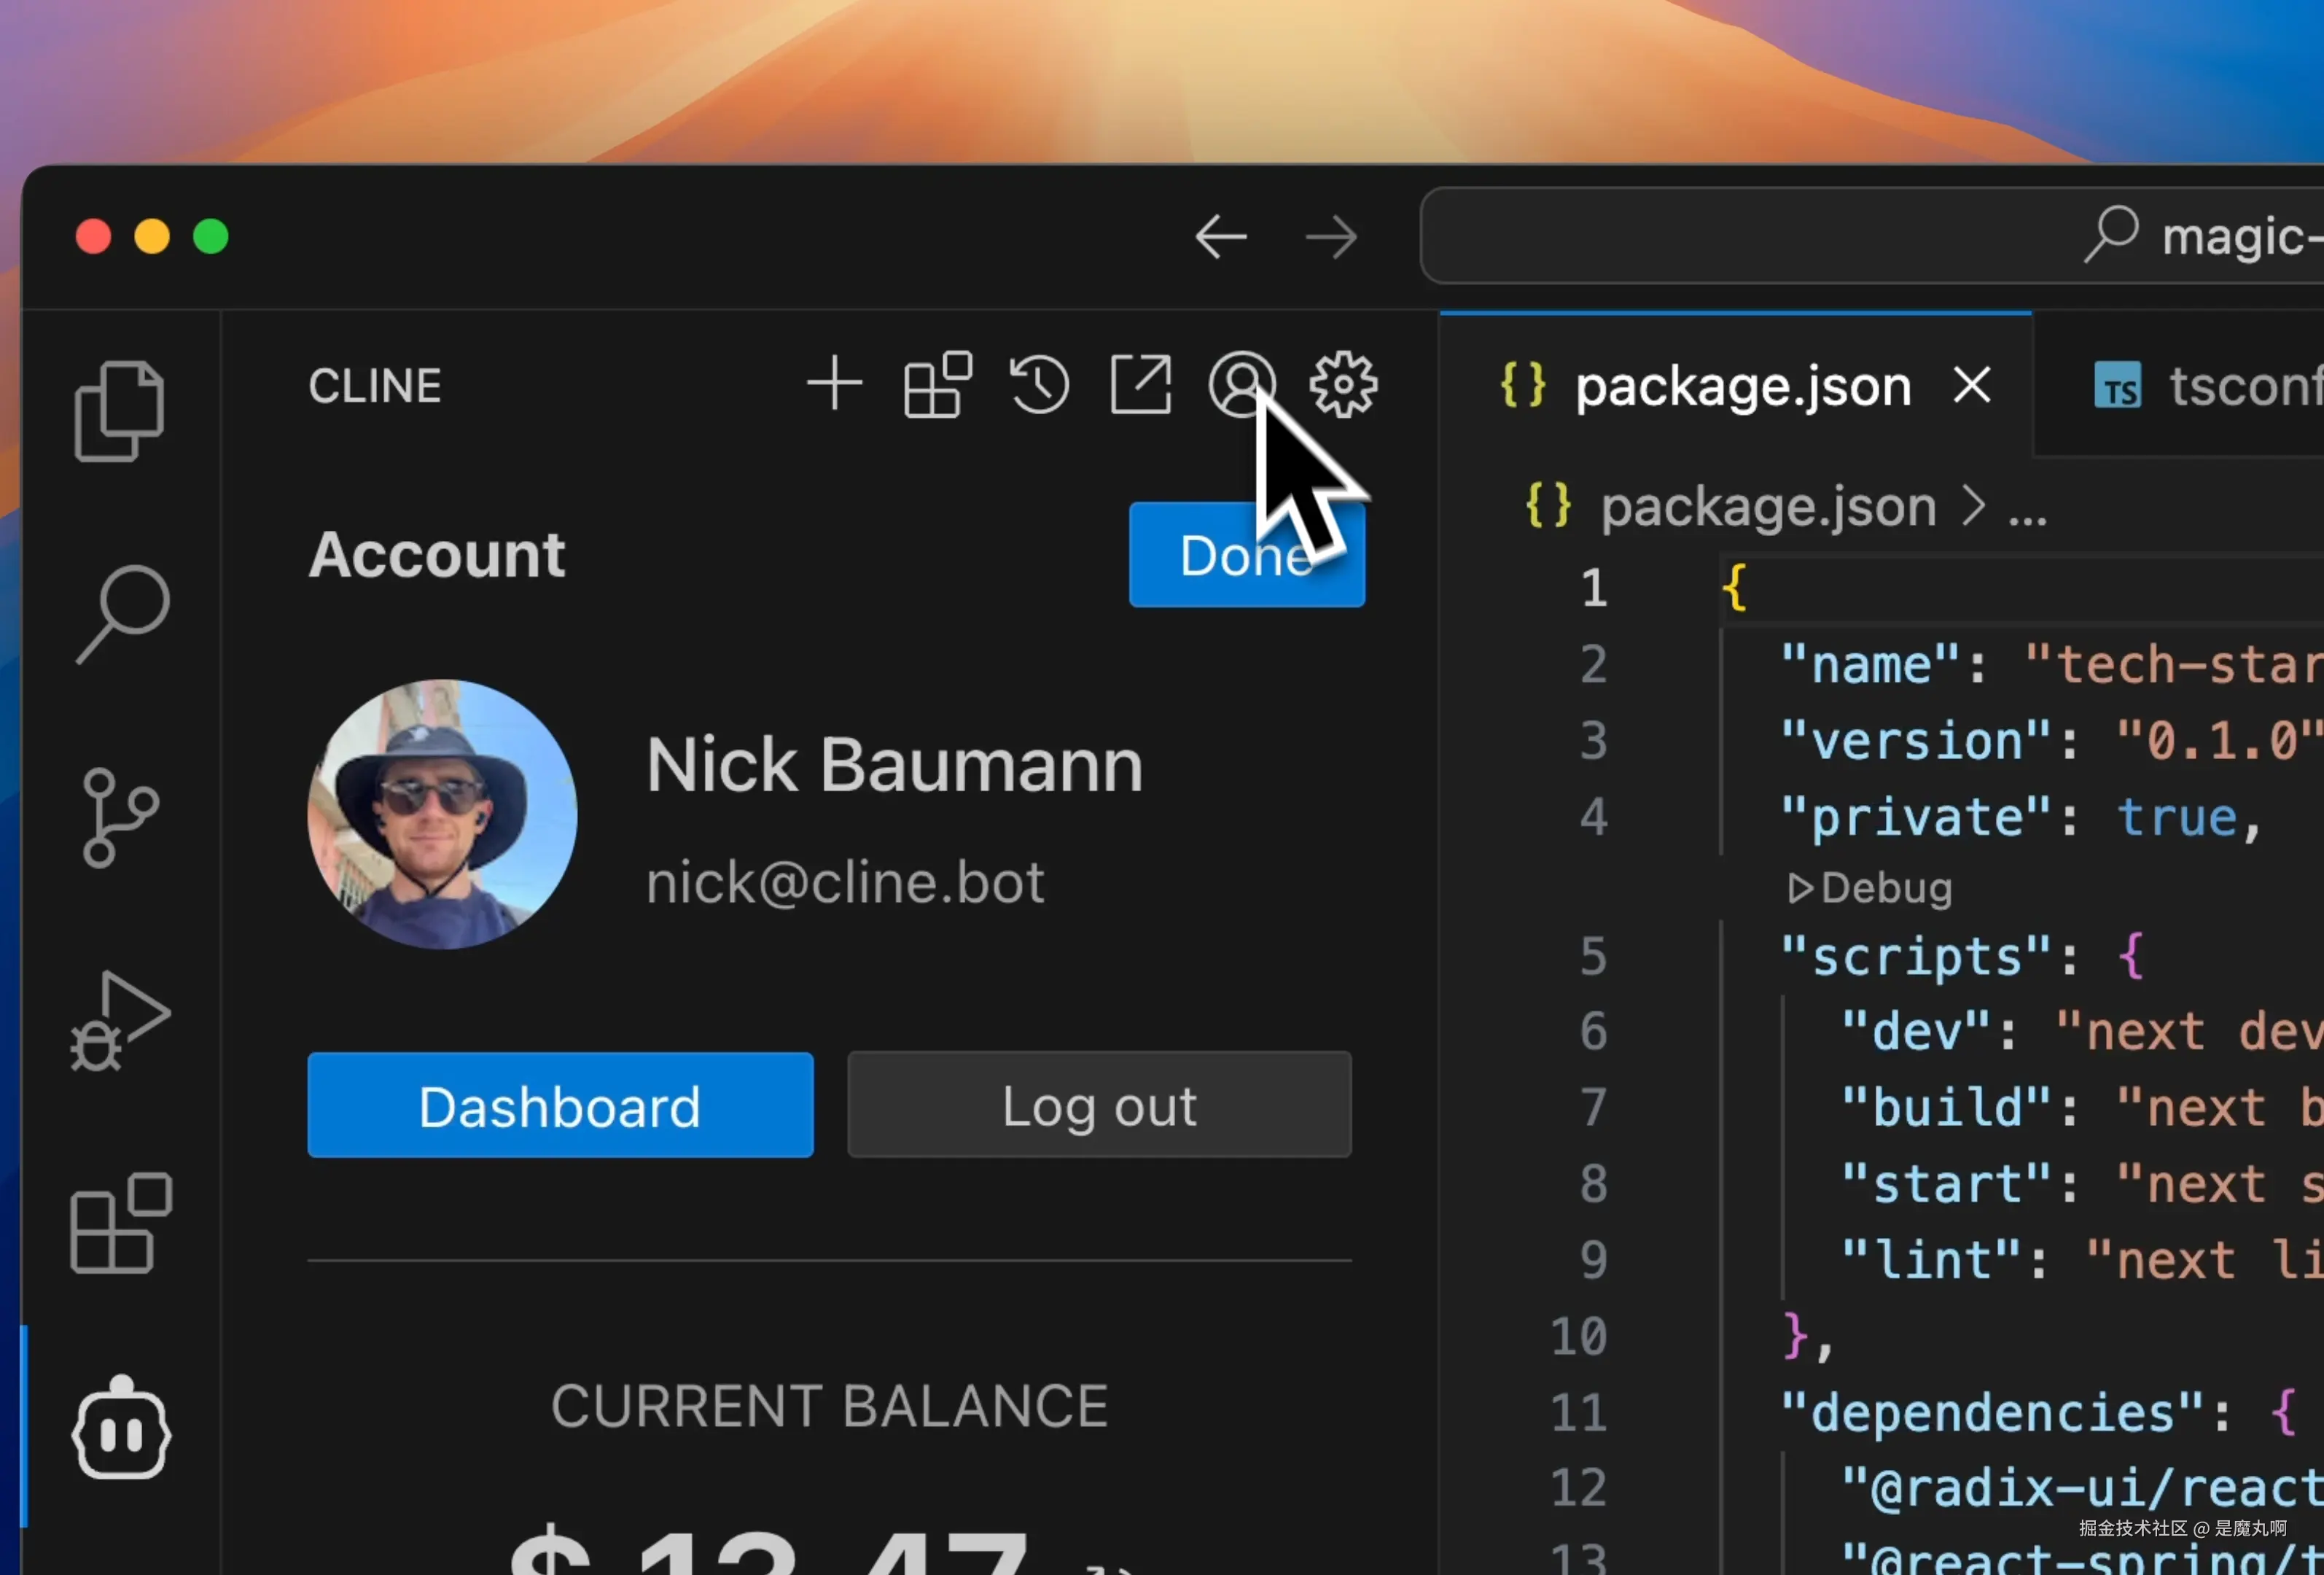
Task: Click the "private" key in the editor
Action: 1917,818
